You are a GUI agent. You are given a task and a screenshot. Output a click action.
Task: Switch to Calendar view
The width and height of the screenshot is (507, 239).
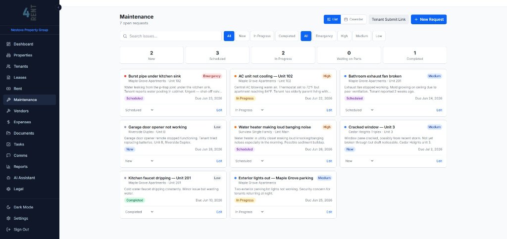(354, 19)
